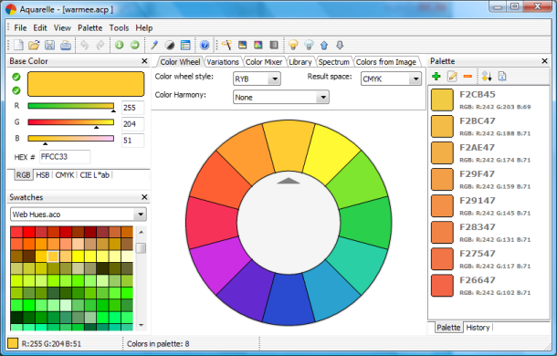Click the gray gradient square icon

274,45
